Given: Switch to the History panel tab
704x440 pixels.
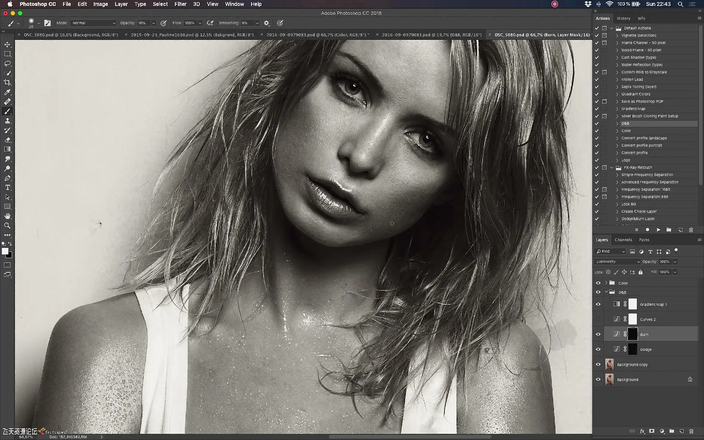Looking at the screenshot, I should click(623, 18).
